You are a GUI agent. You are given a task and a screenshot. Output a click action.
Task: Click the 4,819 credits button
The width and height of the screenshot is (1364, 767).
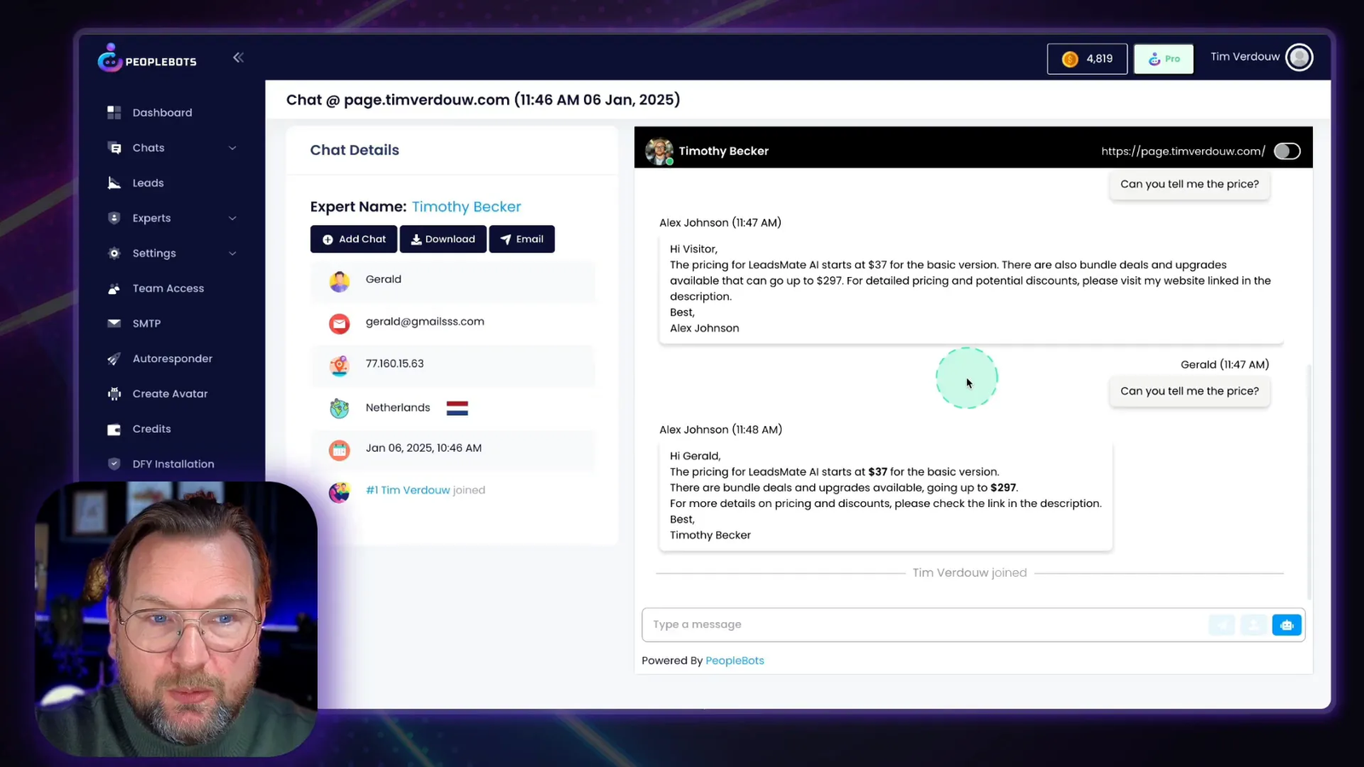pyautogui.click(x=1087, y=59)
